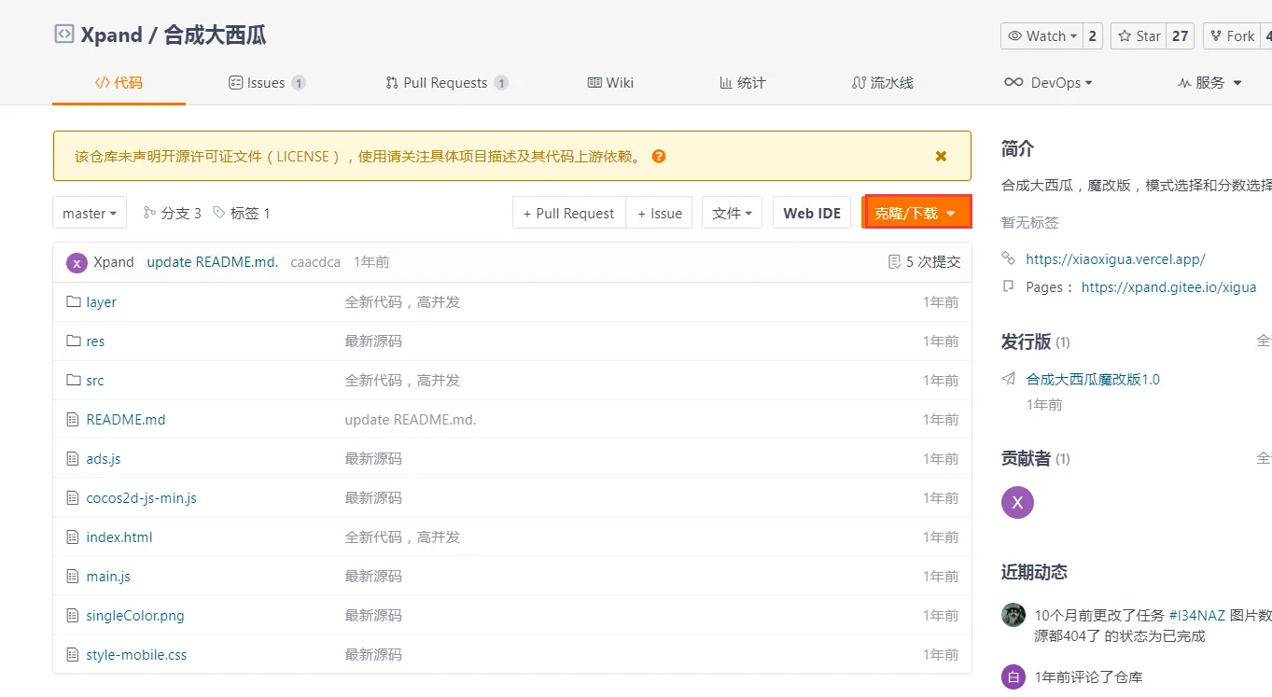This screenshot has width=1272, height=697.
Task: Click the purple 白 commenter avatar
Action: (x=1013, y=677)
